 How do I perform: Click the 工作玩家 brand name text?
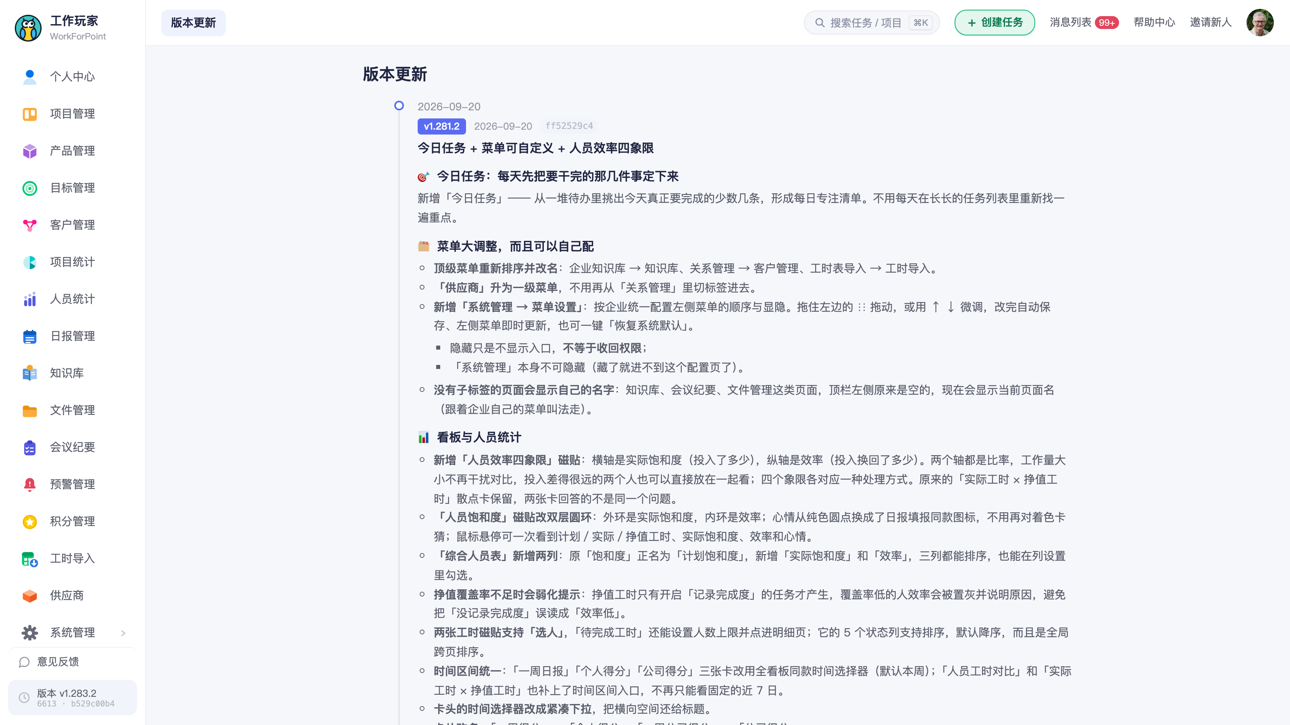pos(74,21)
